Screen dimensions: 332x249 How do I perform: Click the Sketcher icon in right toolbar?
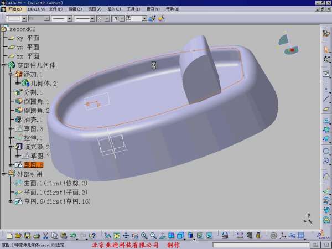pyautogui.click(x=326, y=74)
